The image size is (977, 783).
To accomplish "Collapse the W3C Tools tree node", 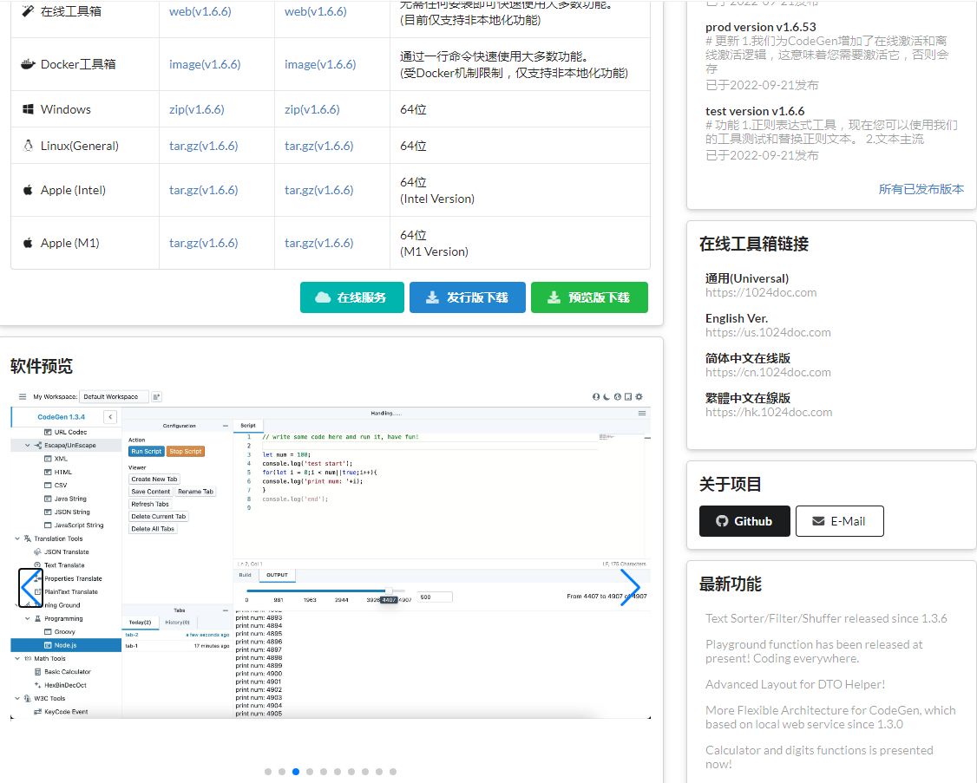I will click(17, 698).
